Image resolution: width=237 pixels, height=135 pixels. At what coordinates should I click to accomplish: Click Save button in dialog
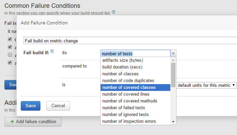tap(31, 106)
